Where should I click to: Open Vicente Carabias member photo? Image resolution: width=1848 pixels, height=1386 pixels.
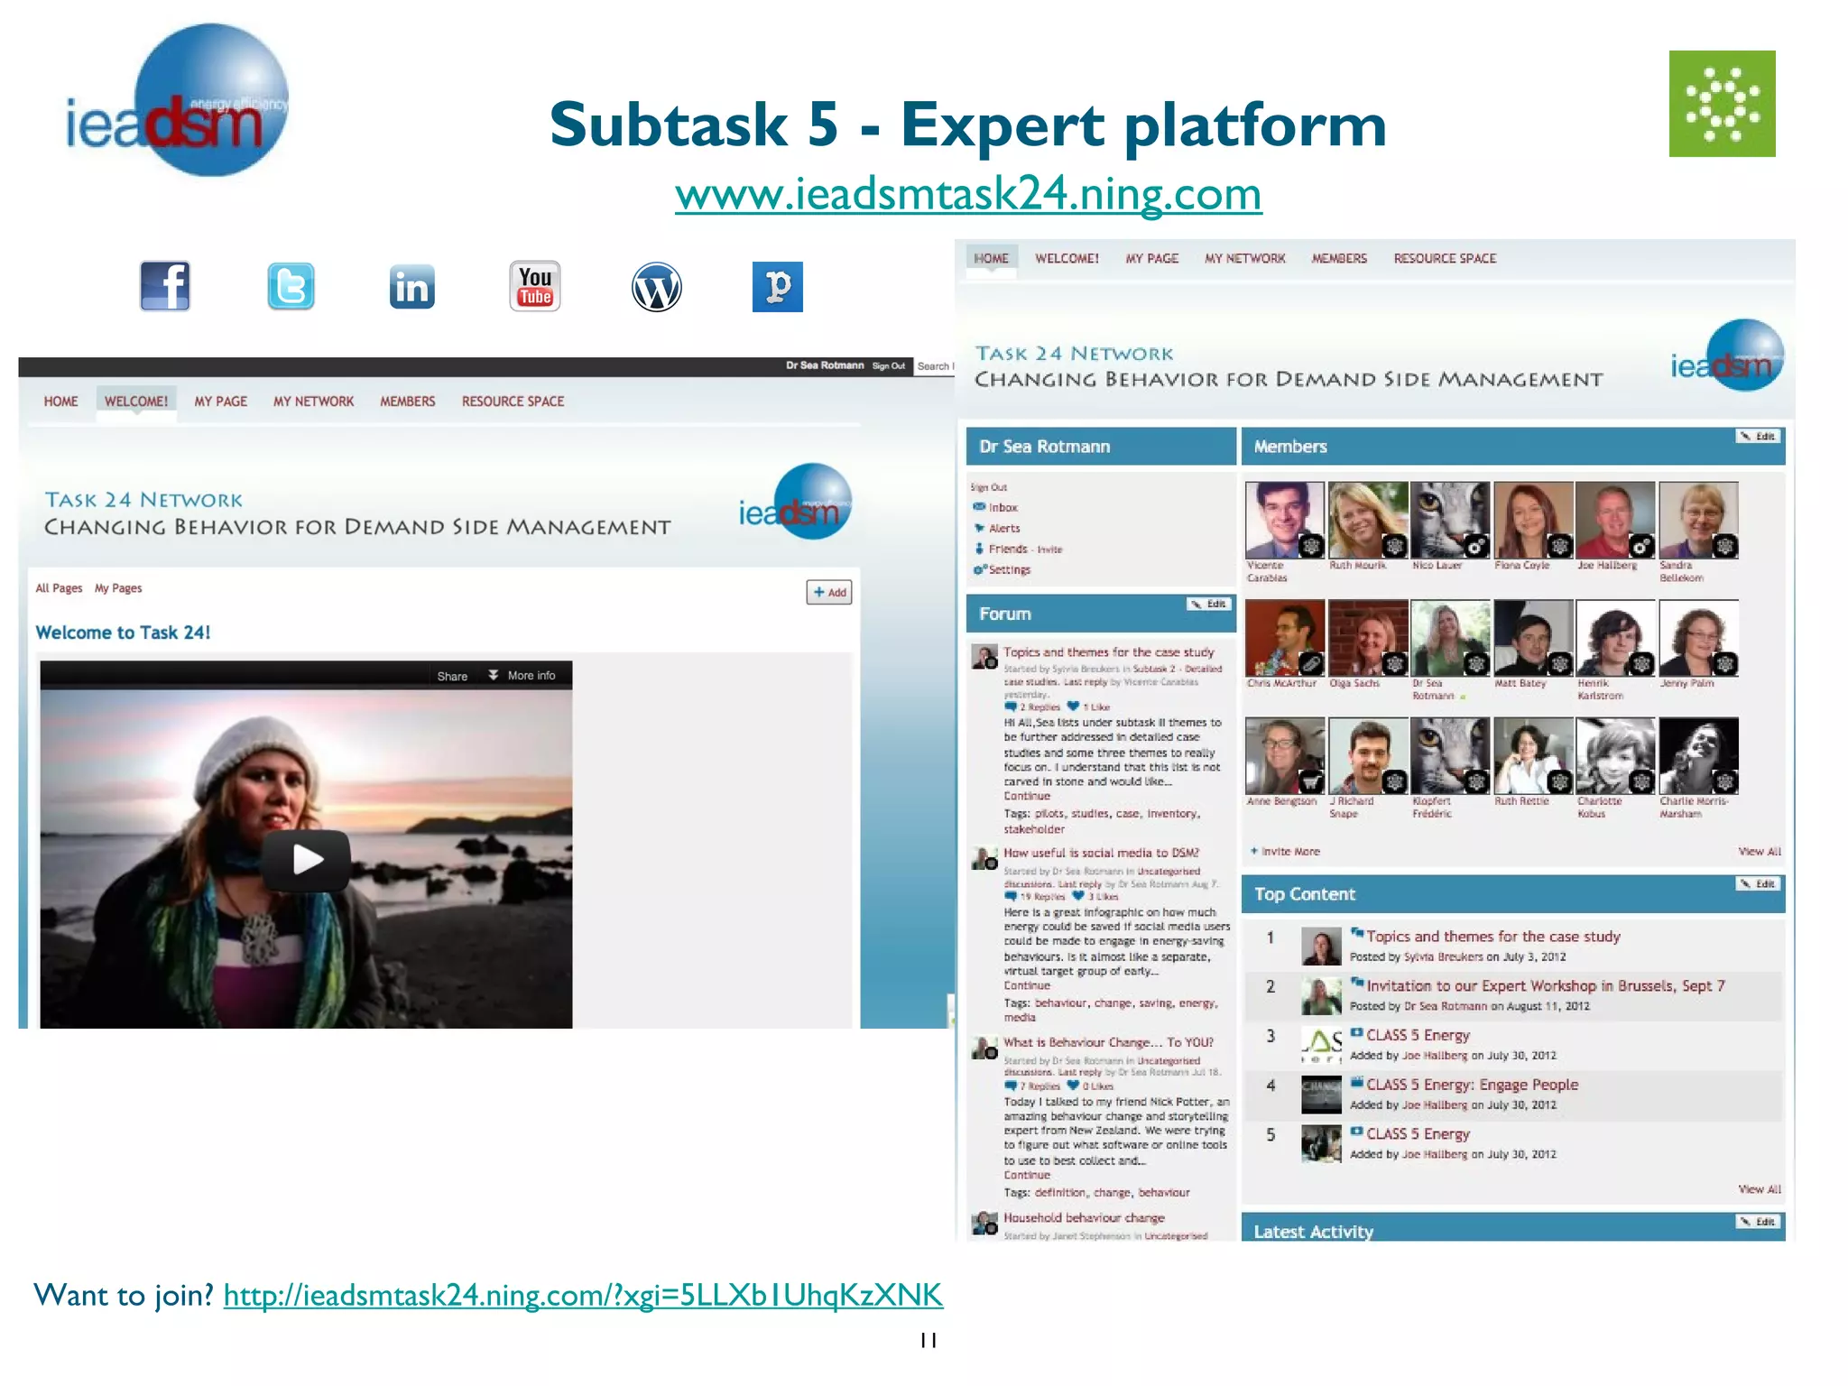[1285, 521]
